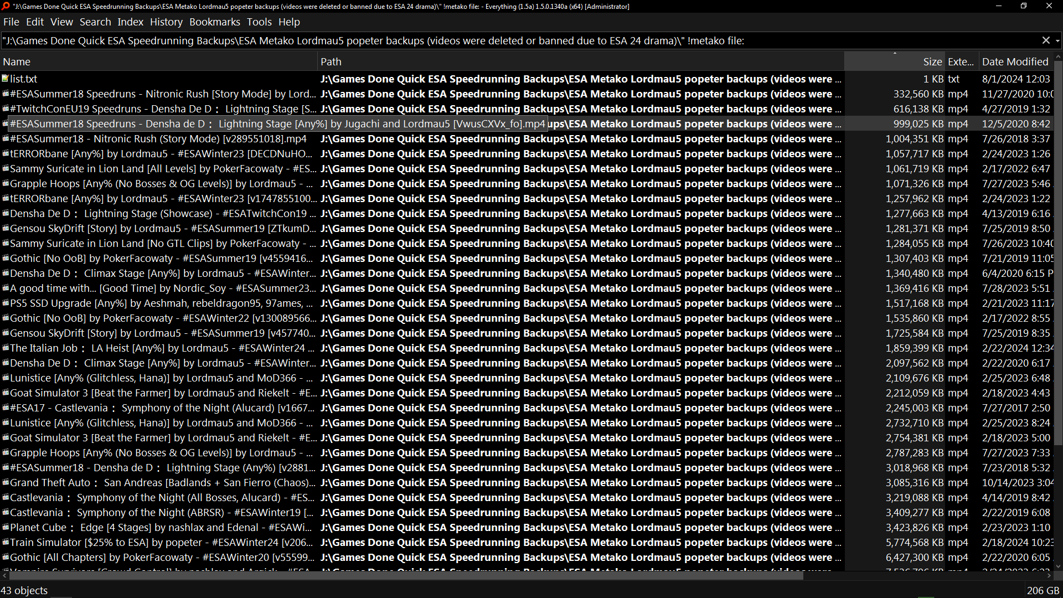Click icon of the 2,109,676 KB Lunistice file
Viewport: 1063px width, 598px height.
pyautogui.click(x=6, y=378)
